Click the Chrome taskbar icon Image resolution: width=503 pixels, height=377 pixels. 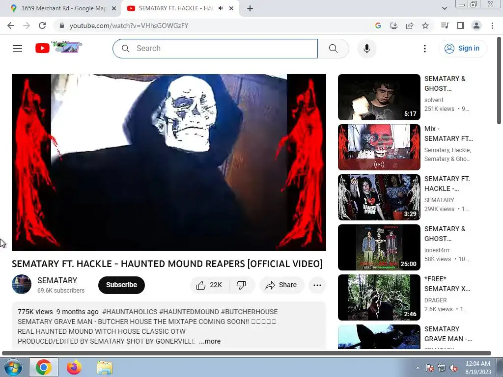pos(44,367)
